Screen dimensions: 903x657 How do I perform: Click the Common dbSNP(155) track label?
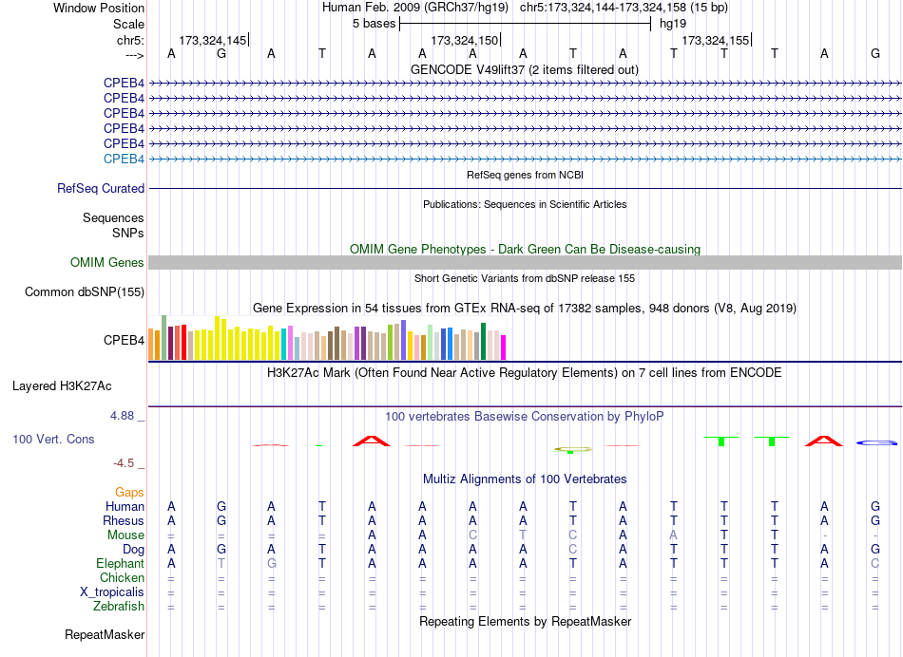point(85,291)
